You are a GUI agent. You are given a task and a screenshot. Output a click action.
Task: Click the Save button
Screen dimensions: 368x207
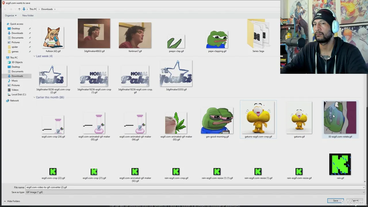click(336, 201)
